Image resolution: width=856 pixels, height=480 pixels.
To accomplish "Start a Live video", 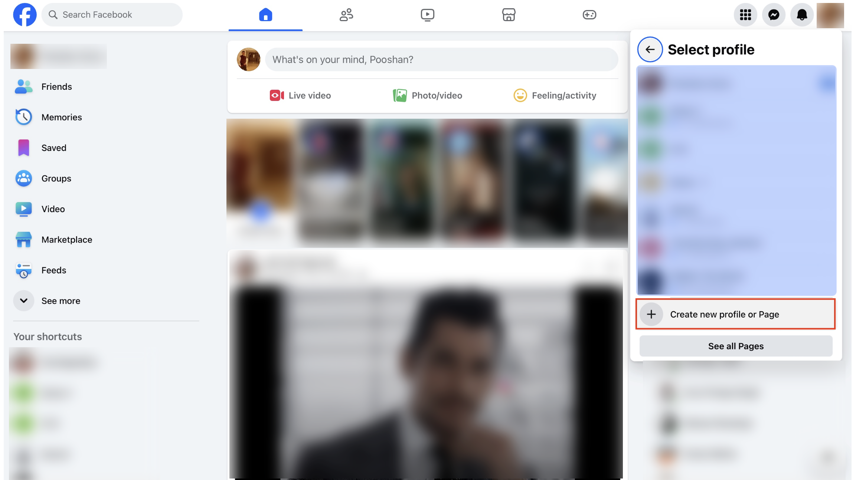I will click(x=300, y=95).
